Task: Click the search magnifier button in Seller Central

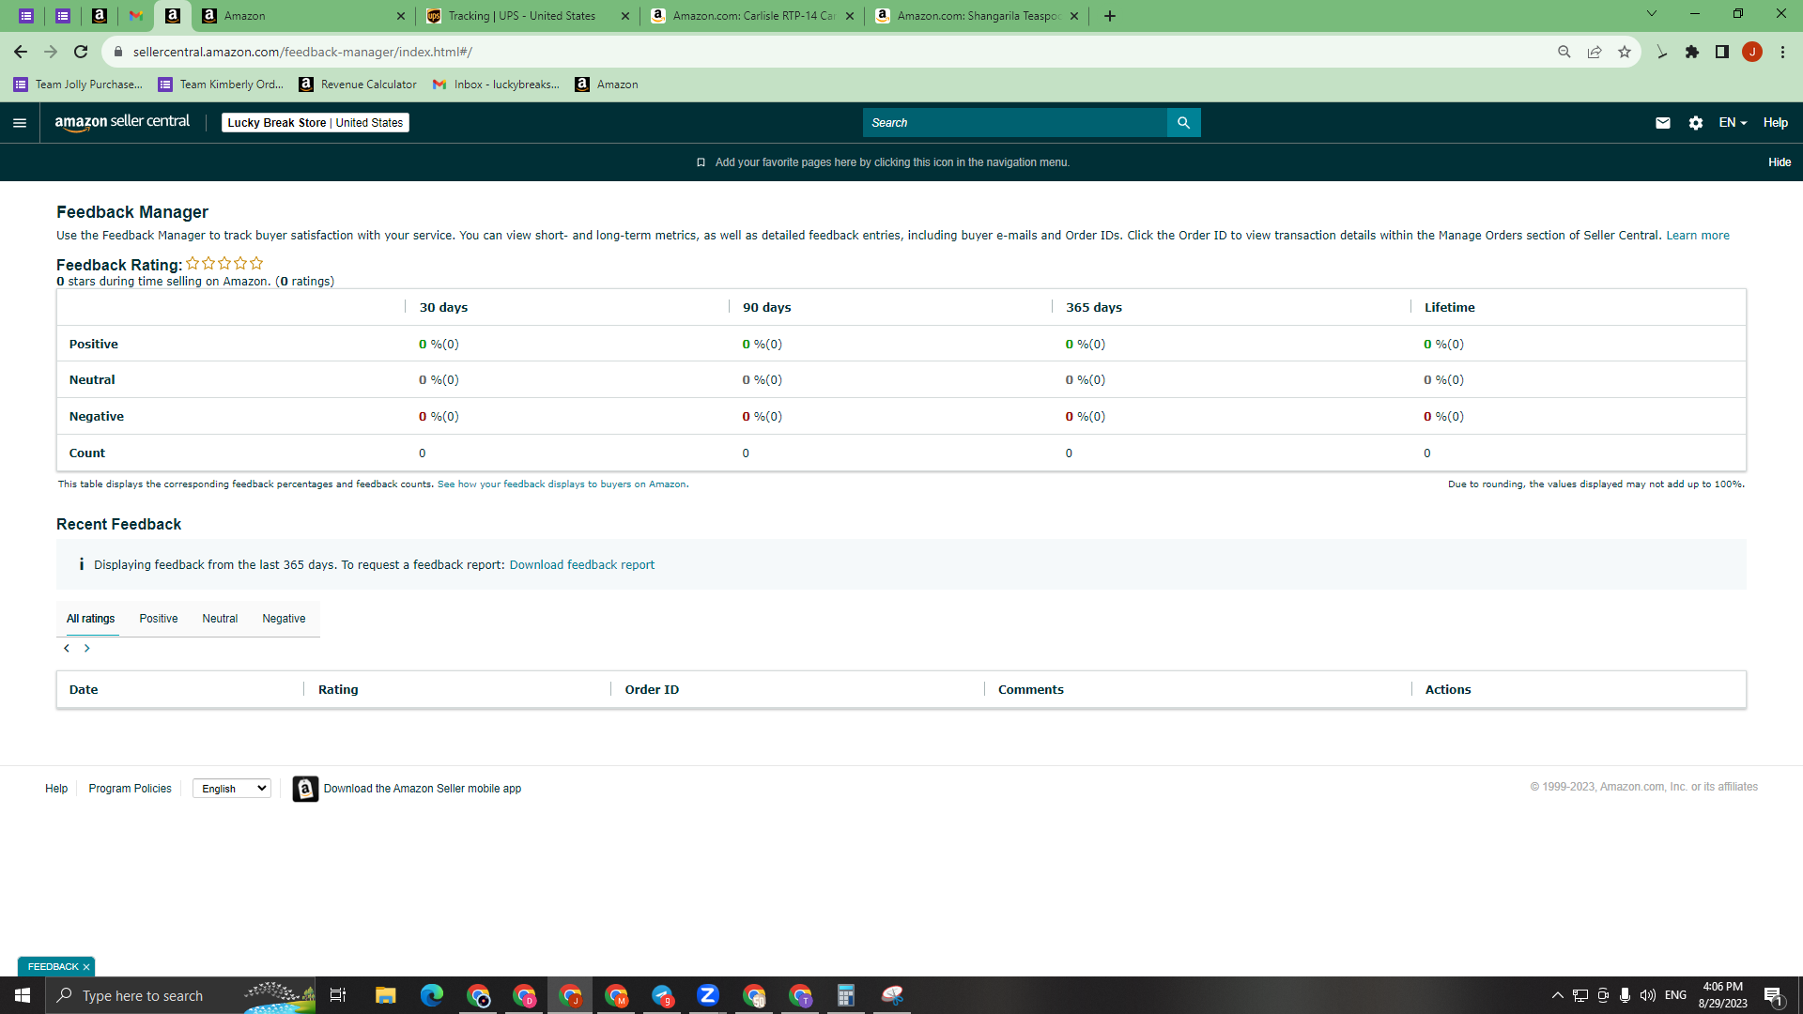Action: coord(1183,123)
